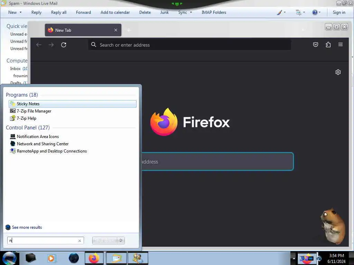This screenshot has width=354, height=265.
Task: Click Forward in the Mail toolbar
Action: [83, 12]
